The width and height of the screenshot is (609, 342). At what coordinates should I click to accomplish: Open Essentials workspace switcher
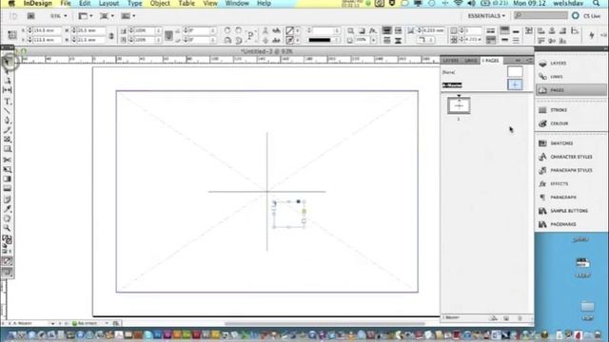click(486, 16)
